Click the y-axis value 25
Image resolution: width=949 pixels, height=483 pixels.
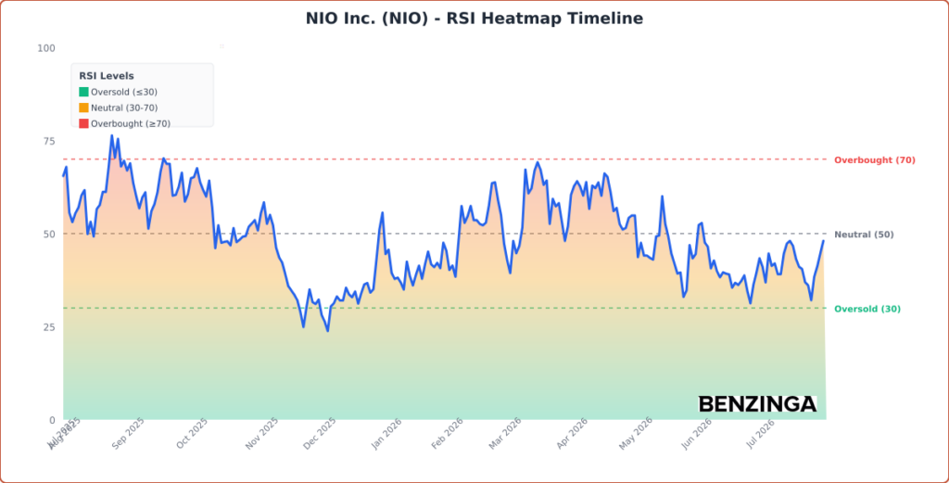tap(49, 327)
